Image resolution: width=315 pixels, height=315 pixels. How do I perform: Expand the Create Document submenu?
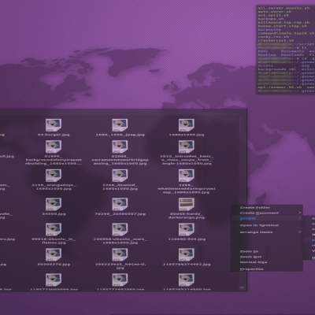point(266,213)
